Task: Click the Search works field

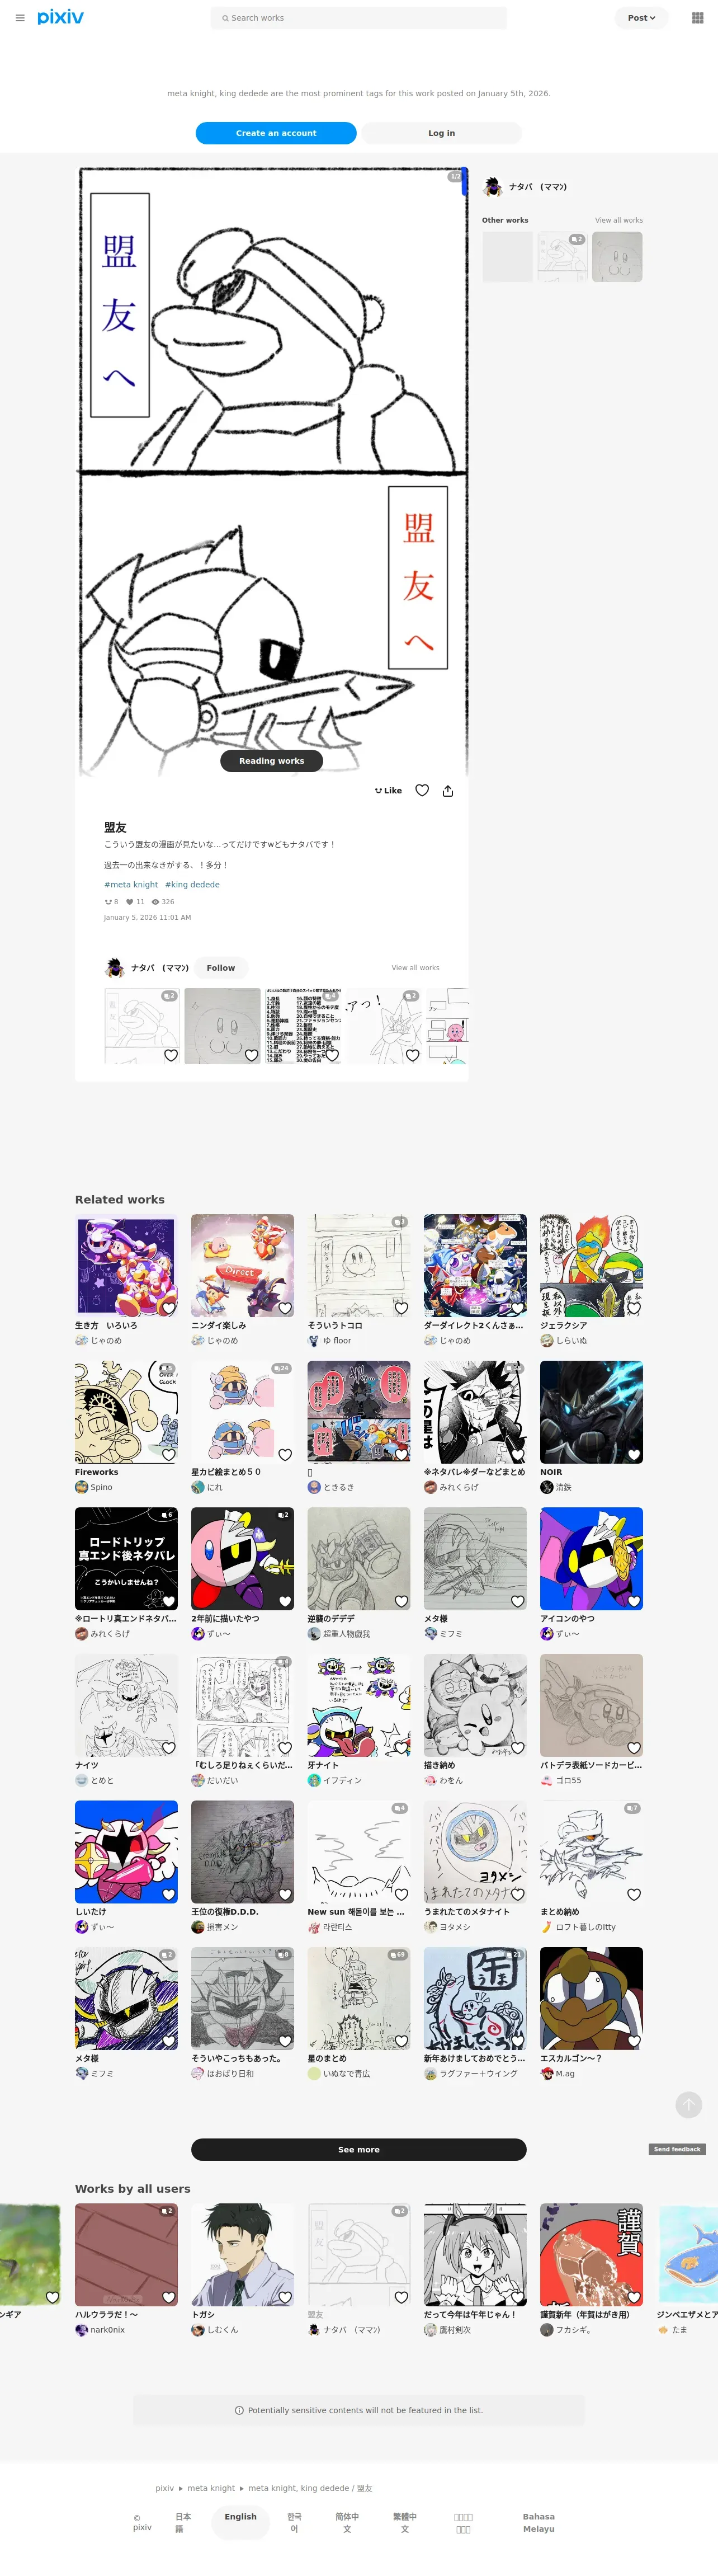Action: (x=359, y=18)
